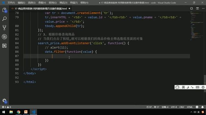Image resolution: width=206 pixels, height=115 pixels.
Task: Click 'data' on line 86
Action: coord(49,52)
